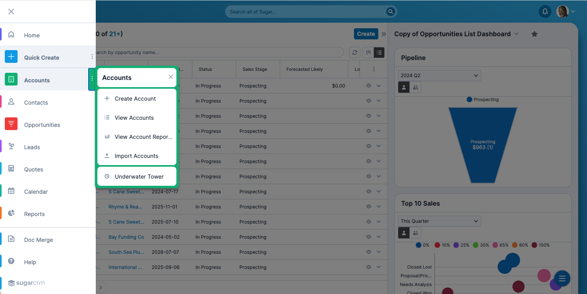The height and width of the screenshot is (294, 587).
Task: Select Top 10 Sales person icon
Action: [404, 233]
